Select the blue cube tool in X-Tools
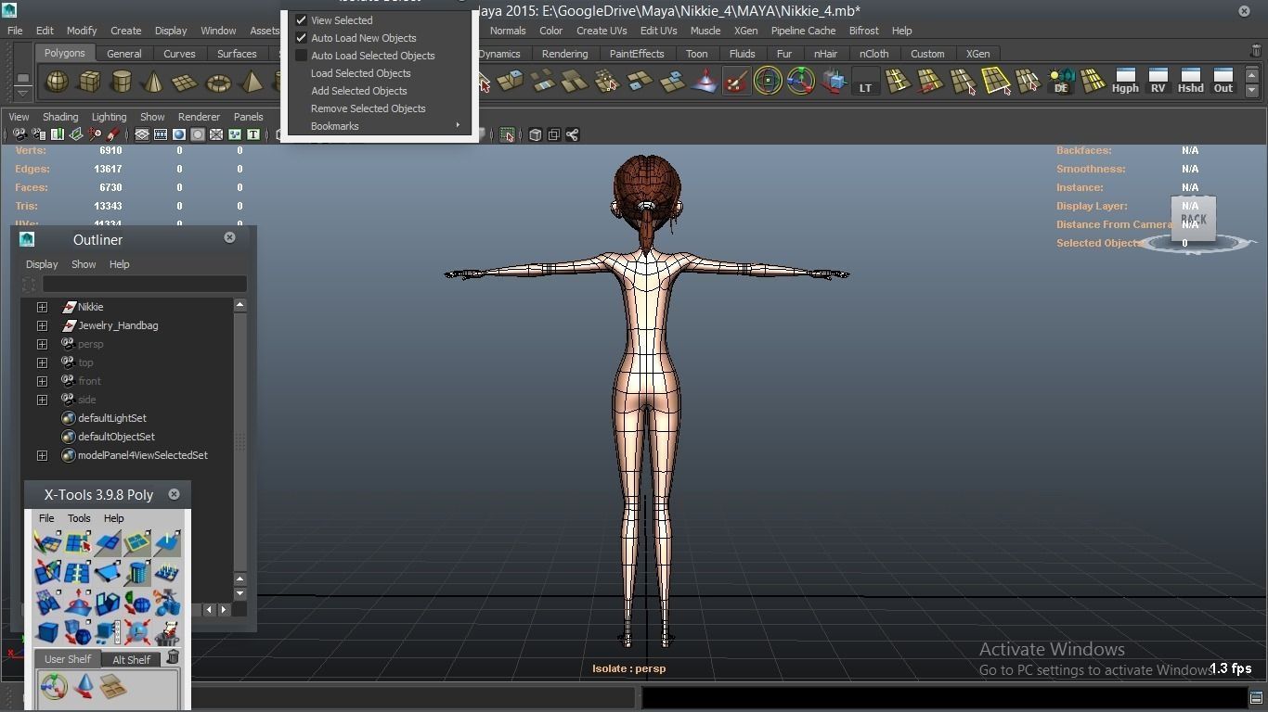This screenshot has height=712, width=1268. 47,633
